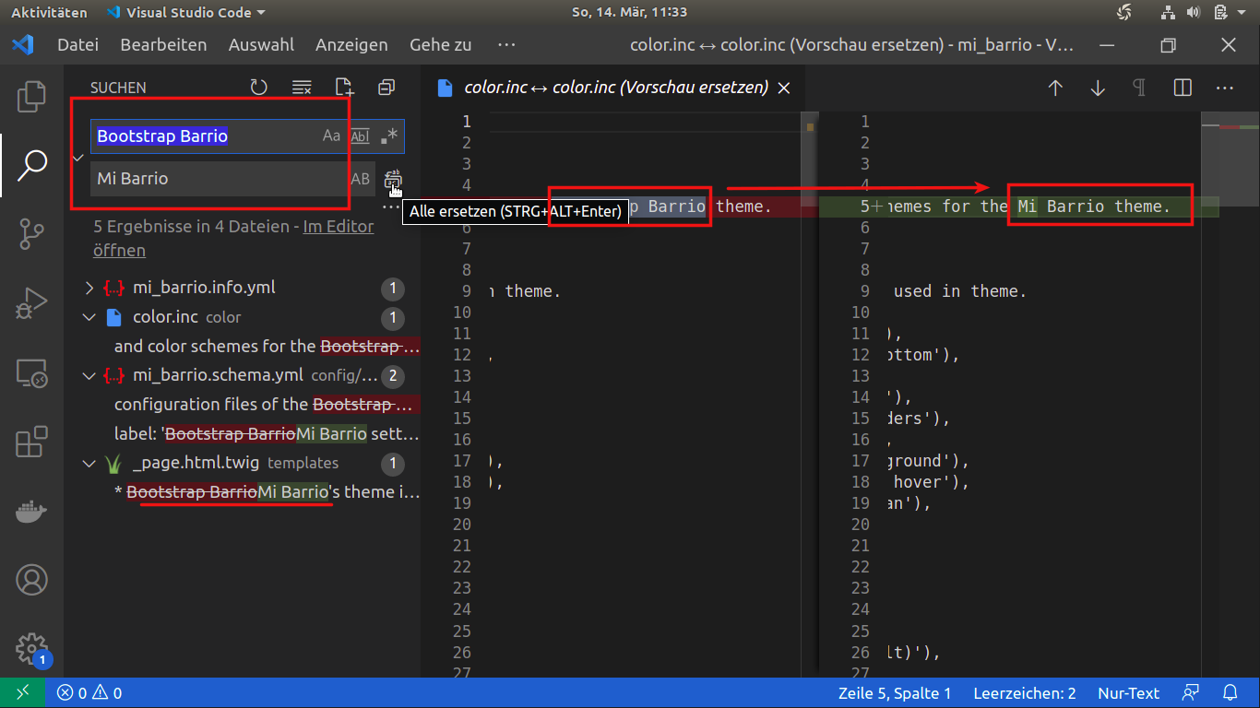Screen dimensions: 1260x708
Task: Open the Accounts menu icon
Action: point(31,580)
